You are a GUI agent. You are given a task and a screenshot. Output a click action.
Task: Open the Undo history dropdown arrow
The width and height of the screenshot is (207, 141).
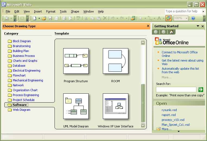[x=117, y=18]
